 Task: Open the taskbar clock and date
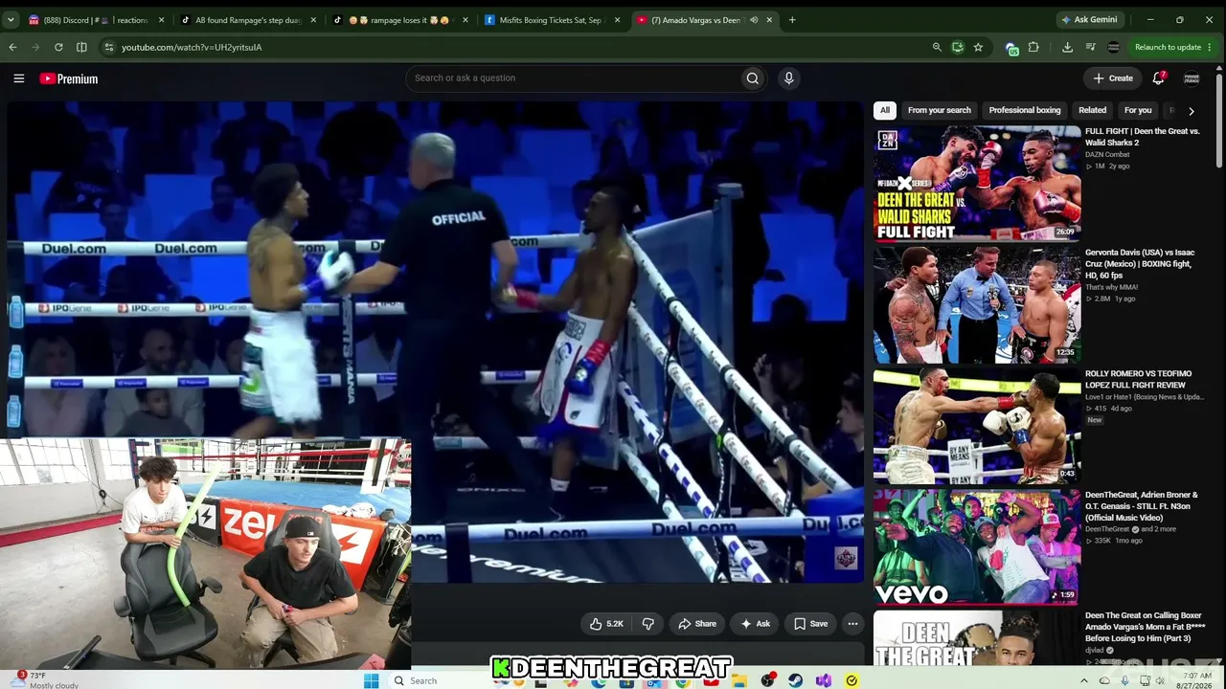point(1195,680)
